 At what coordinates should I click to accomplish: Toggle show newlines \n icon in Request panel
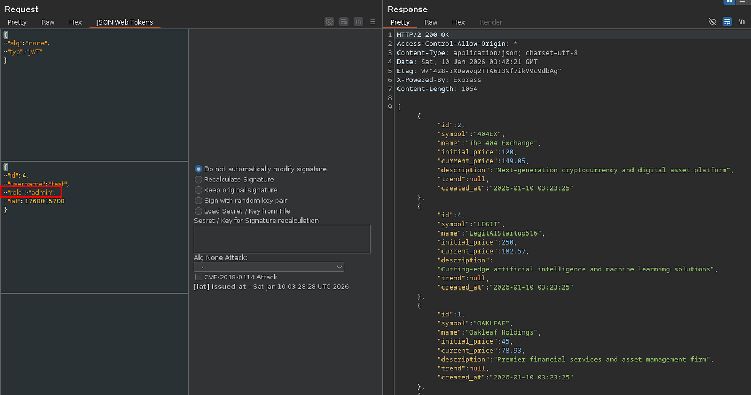(358, 22)
